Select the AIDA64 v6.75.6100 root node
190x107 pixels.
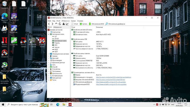(55, 30)
